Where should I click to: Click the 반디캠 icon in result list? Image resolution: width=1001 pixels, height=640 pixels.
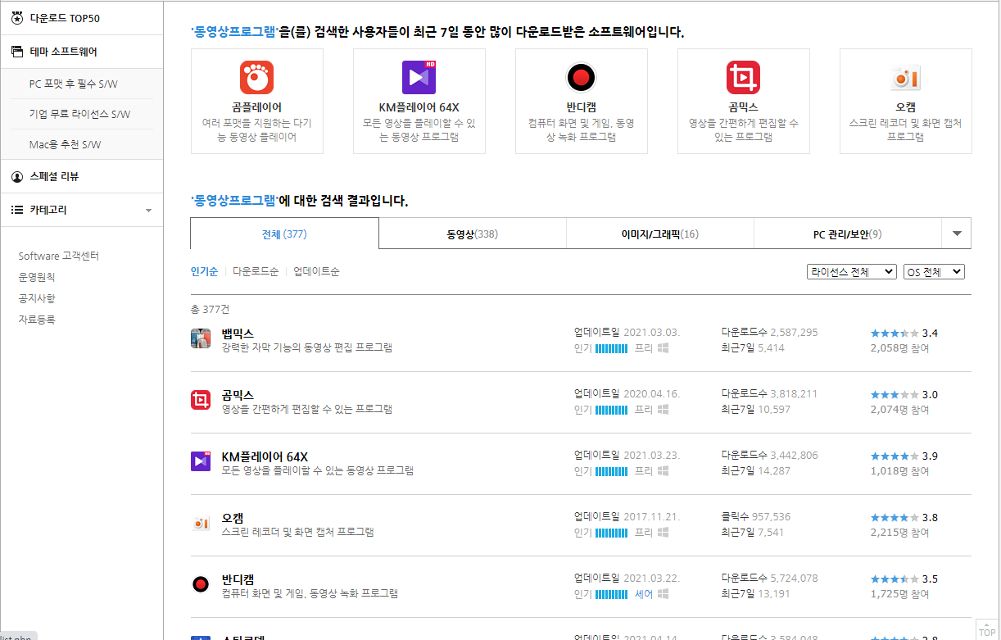click(x=201, y=584)
